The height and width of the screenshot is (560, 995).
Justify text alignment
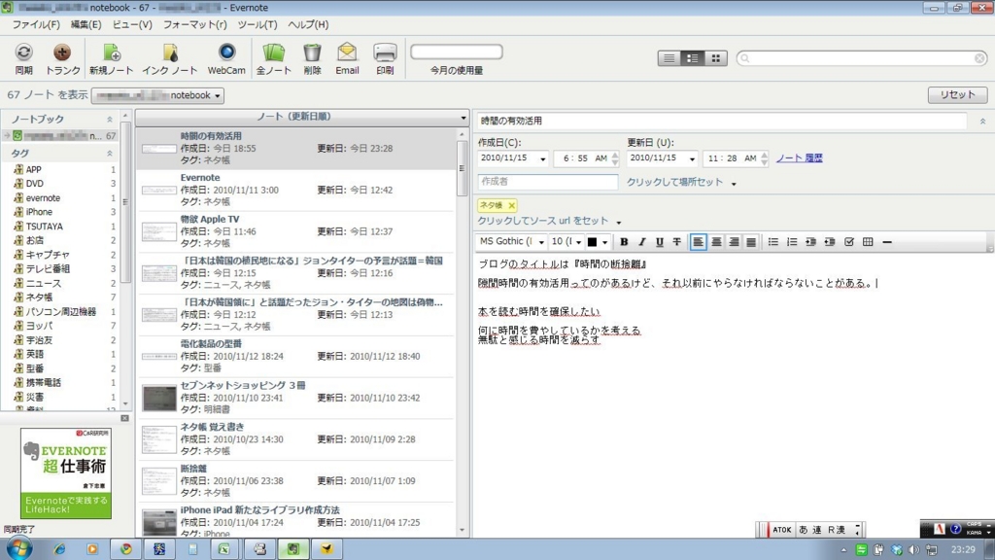[x=751, y=242]
